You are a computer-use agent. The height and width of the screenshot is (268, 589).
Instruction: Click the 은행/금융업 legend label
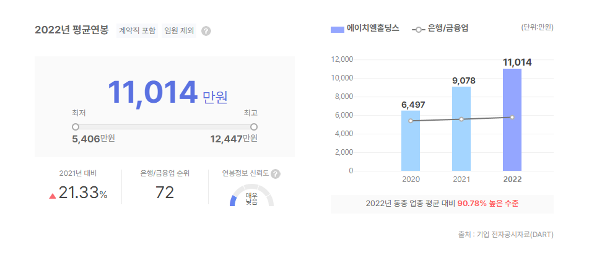point(448,28)
